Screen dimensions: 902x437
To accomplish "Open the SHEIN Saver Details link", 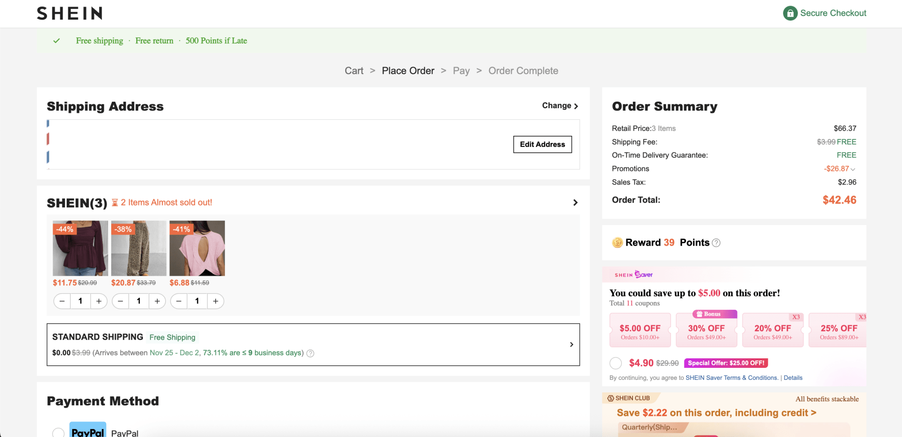I will (x=793, y=378).
